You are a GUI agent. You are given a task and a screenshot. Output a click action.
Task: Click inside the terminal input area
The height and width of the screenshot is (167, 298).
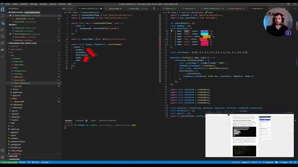65,128
